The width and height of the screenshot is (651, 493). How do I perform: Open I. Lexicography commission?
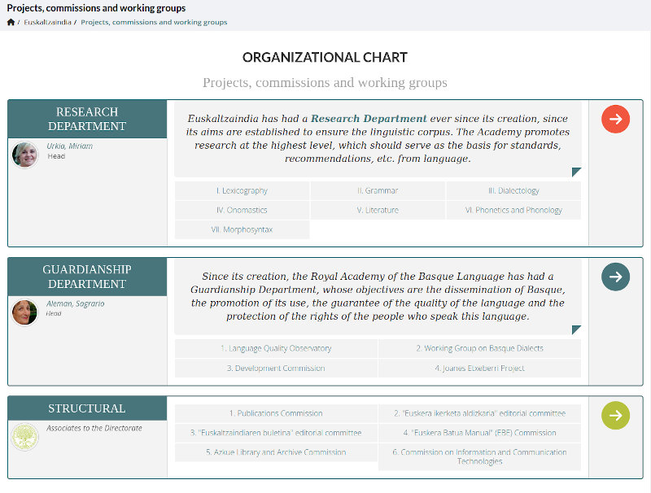pos(242,191)
